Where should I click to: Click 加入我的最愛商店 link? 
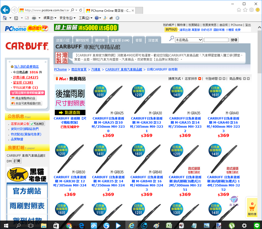click(x=26, y=67)
